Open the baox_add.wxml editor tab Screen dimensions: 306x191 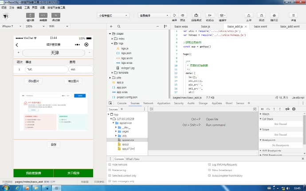click(x=290, y=26)
